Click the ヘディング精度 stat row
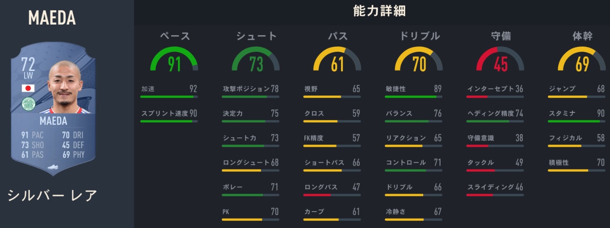This screenshot has width=610, height=228. [495, 113]
